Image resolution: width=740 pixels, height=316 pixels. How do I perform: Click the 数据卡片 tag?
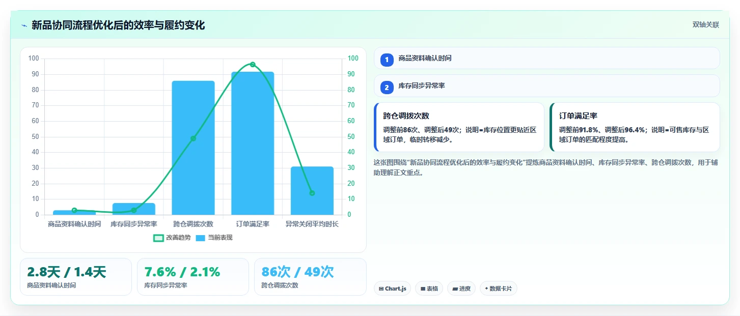(x=499, y=289)
